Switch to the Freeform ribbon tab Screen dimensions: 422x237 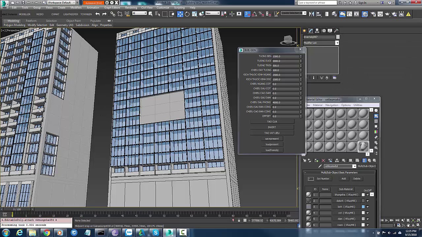pyautogui.click(x=31, y=21)
